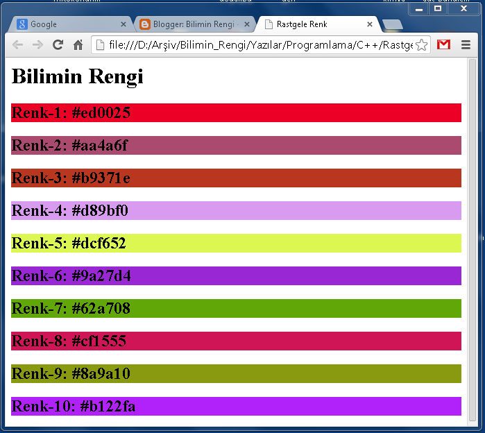Click the red Renk-1 #ed0025 bar
This screenshot has height=433, width=485.
[x=236, y=112]
